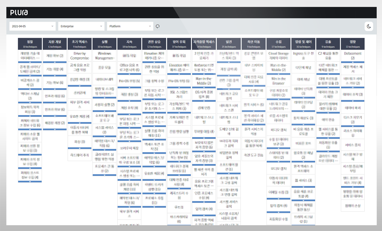Open the Defacement (2) technique
The image size is (382, 231).
tap(353, 56)
